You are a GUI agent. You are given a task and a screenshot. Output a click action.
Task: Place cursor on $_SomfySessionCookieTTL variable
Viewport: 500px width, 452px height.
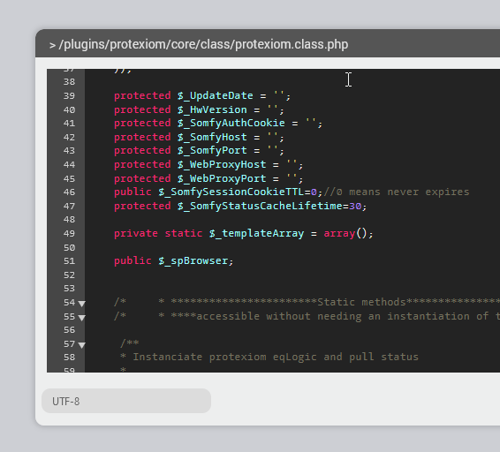tap(231, 192)
